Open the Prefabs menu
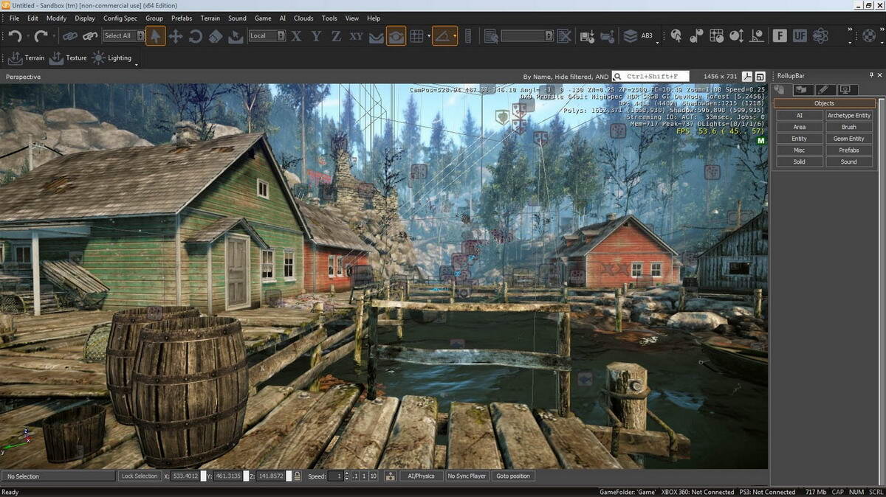 coord(182,18)
